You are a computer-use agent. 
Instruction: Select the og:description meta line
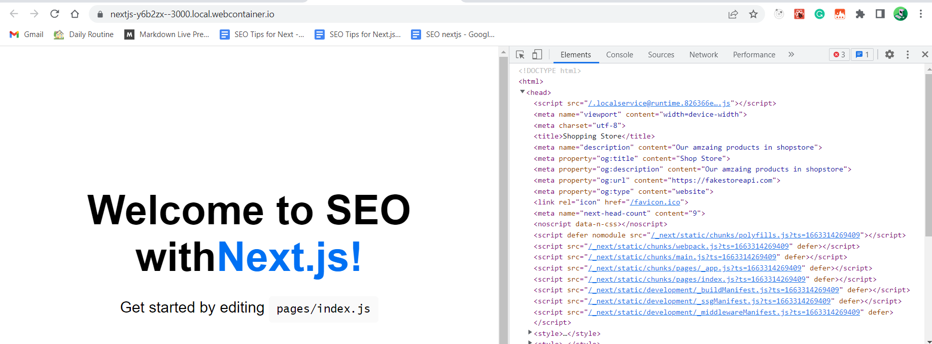[x=692, y=169]
